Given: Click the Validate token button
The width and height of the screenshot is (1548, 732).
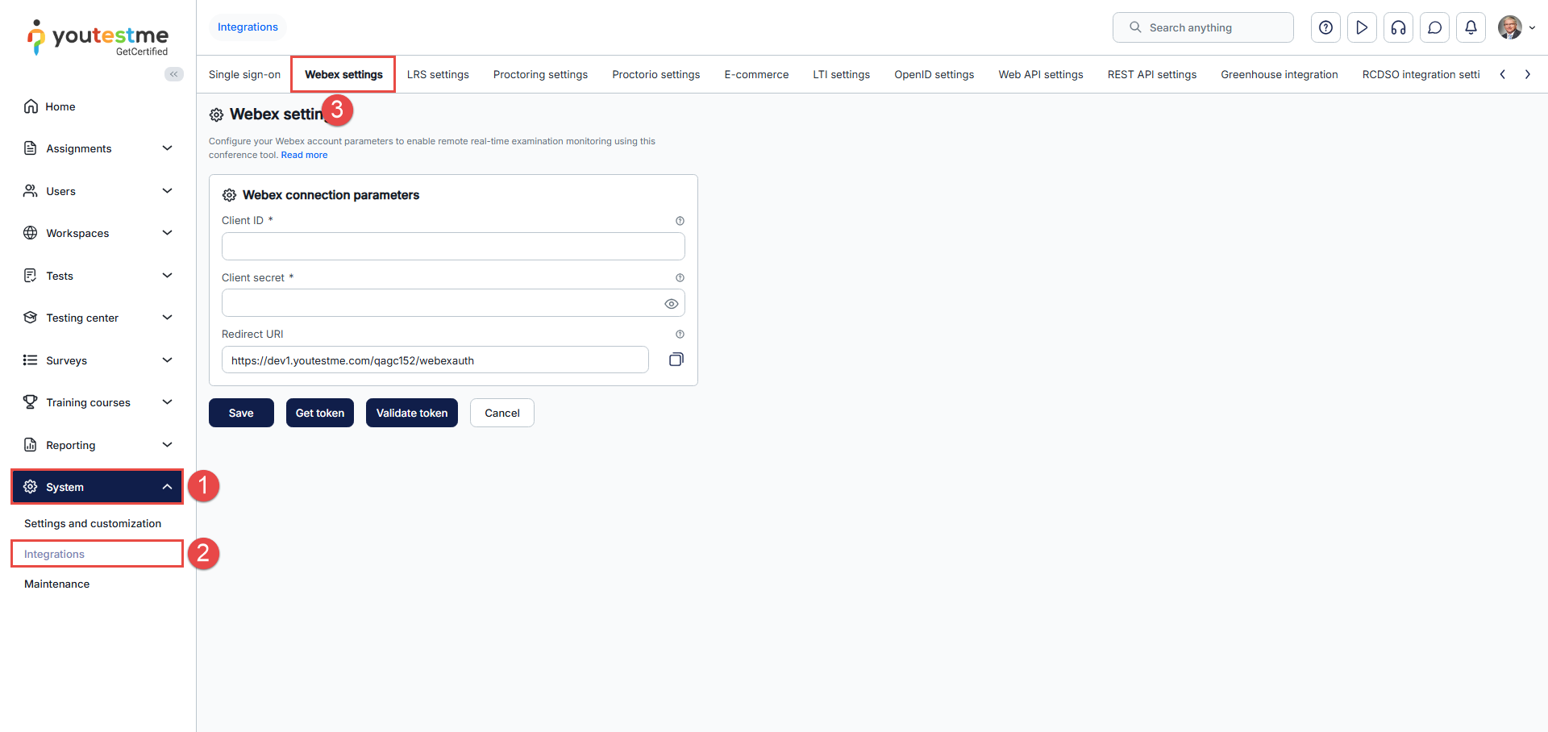Looking at the screenshot, I should pyautogui.click(x=412, y=413).
